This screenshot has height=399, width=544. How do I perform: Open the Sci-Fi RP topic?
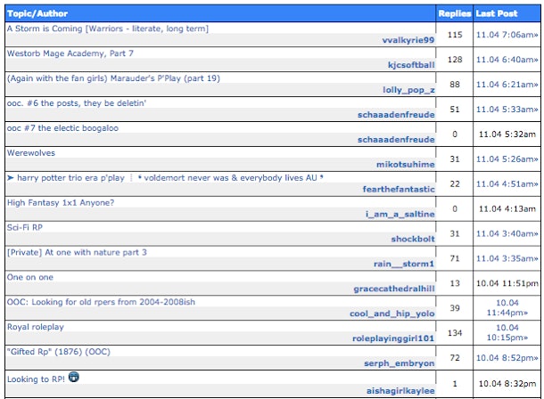(x=25, y=228)
